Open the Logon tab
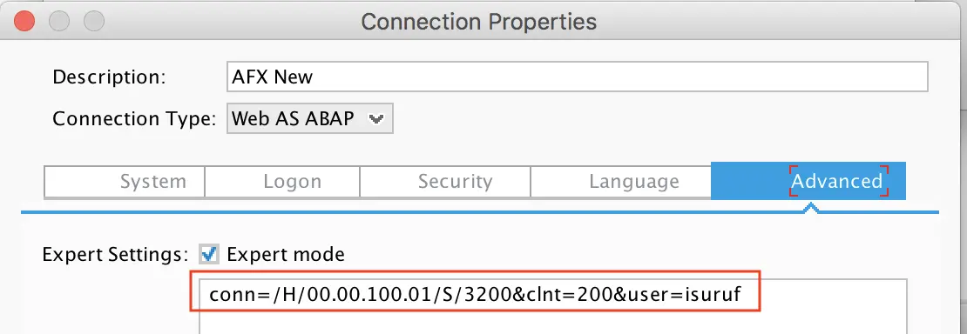 tap(282, 181)
